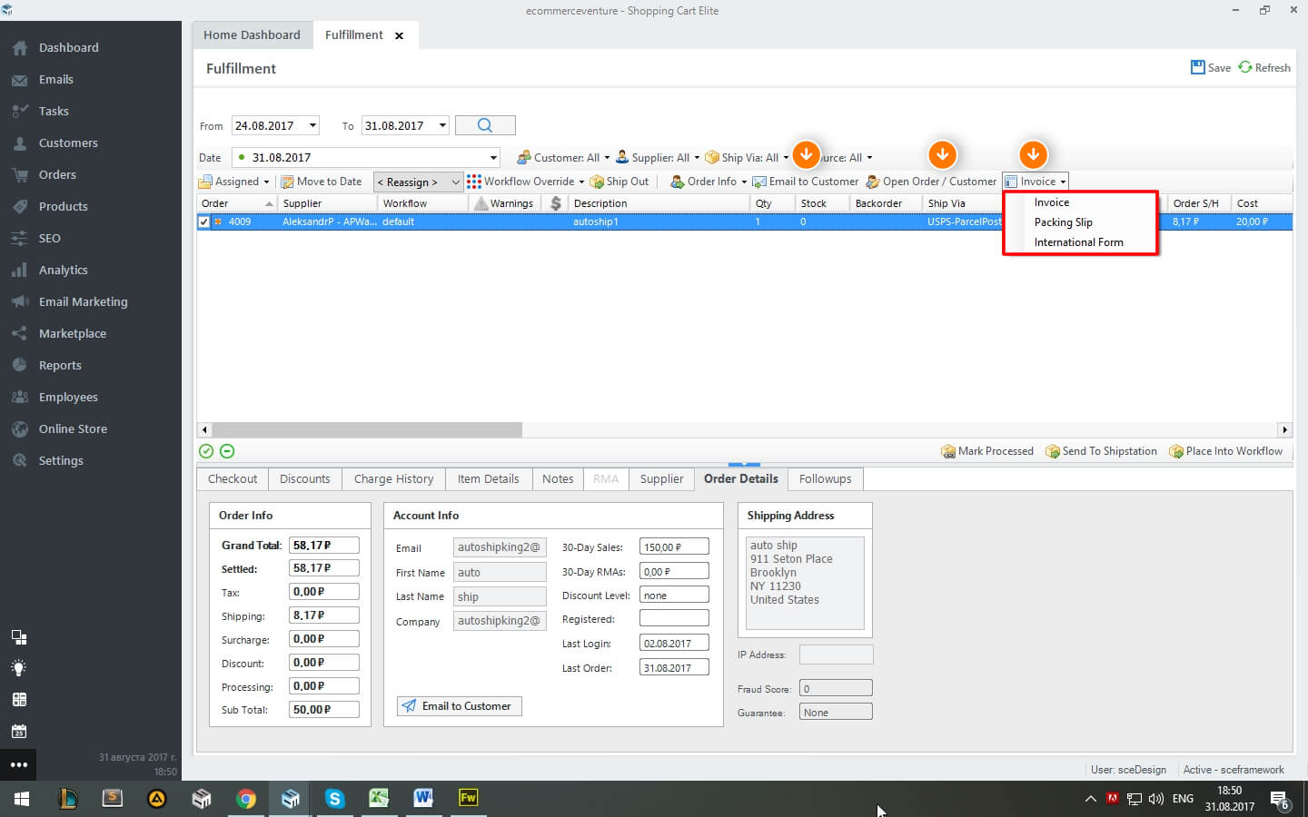The height and width of the screenshot is (817, 1308).
Task: Open the Employees section
Action: (68, 397)
